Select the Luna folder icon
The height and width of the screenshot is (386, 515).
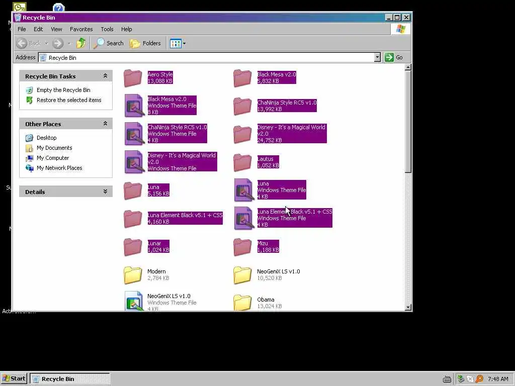(x=133, y=190)
